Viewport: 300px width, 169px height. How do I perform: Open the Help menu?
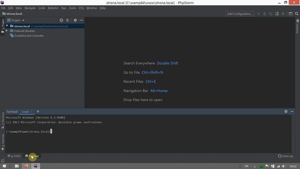pyautogui.click(x=103, y=8)
